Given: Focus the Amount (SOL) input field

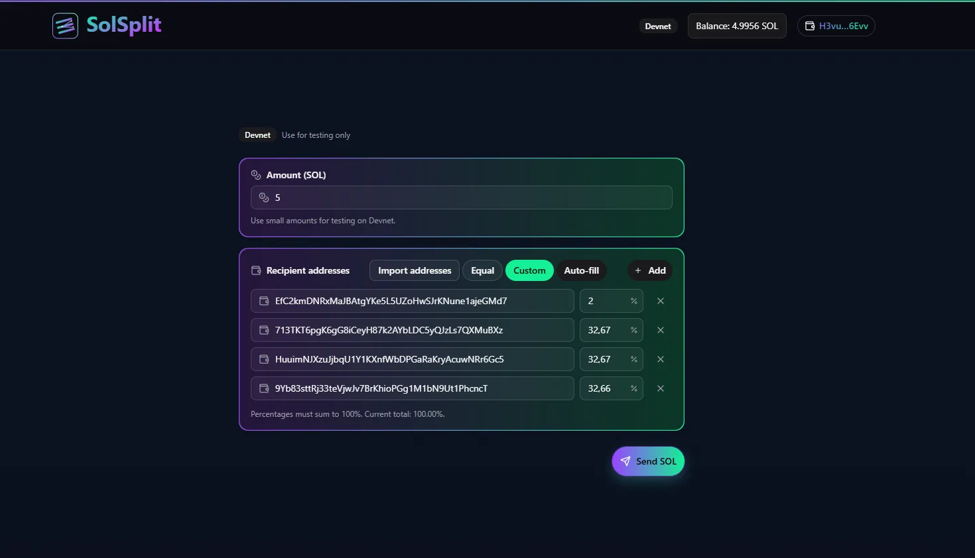Looking at the screenshot, I should 462,197.
